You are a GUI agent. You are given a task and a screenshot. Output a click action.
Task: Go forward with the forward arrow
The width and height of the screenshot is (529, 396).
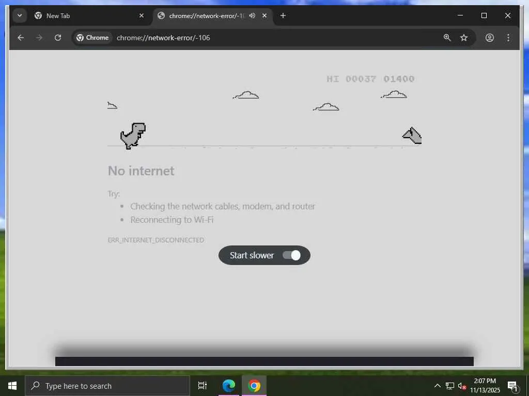[39, 38]
